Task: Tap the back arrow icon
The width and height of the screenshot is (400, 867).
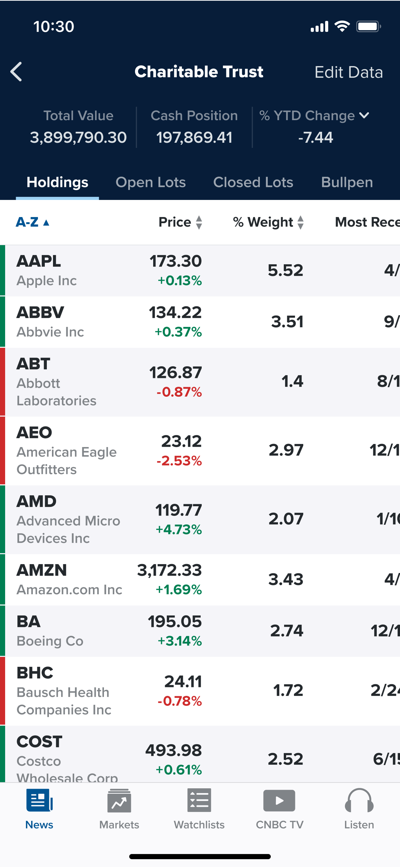Action: [16, 72]
